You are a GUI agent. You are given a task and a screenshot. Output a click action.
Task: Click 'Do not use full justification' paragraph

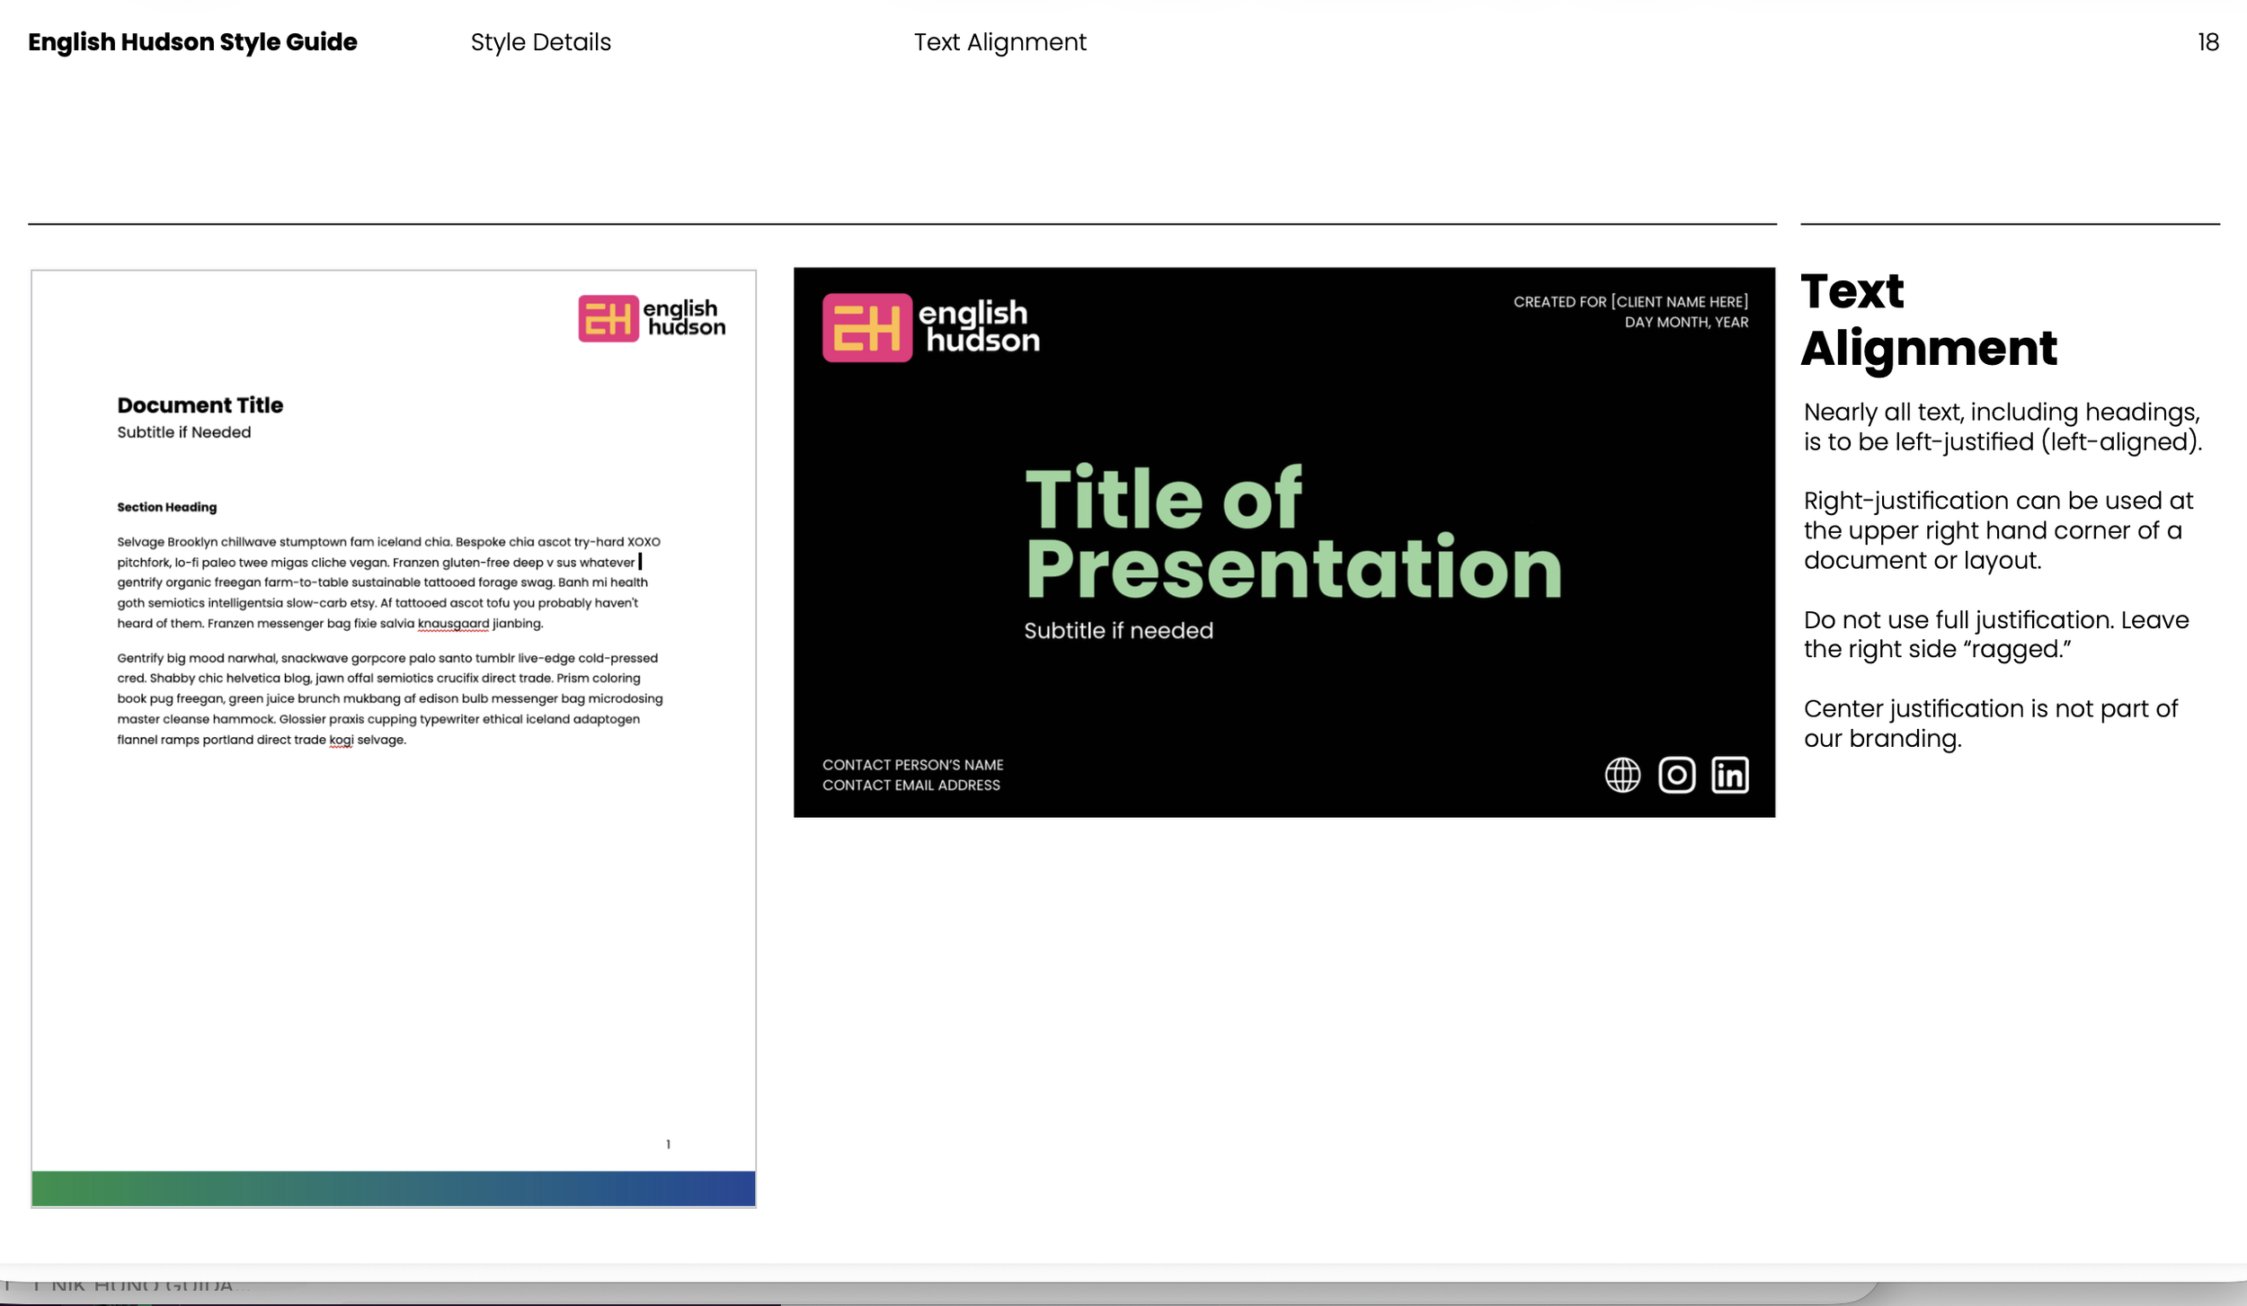[x=1995, y=635]
